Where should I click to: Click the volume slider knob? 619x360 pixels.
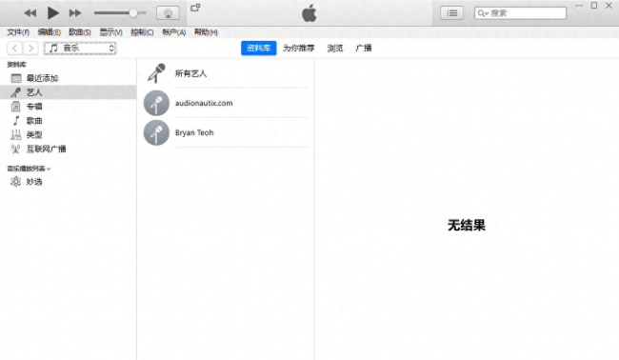point(133,13)
